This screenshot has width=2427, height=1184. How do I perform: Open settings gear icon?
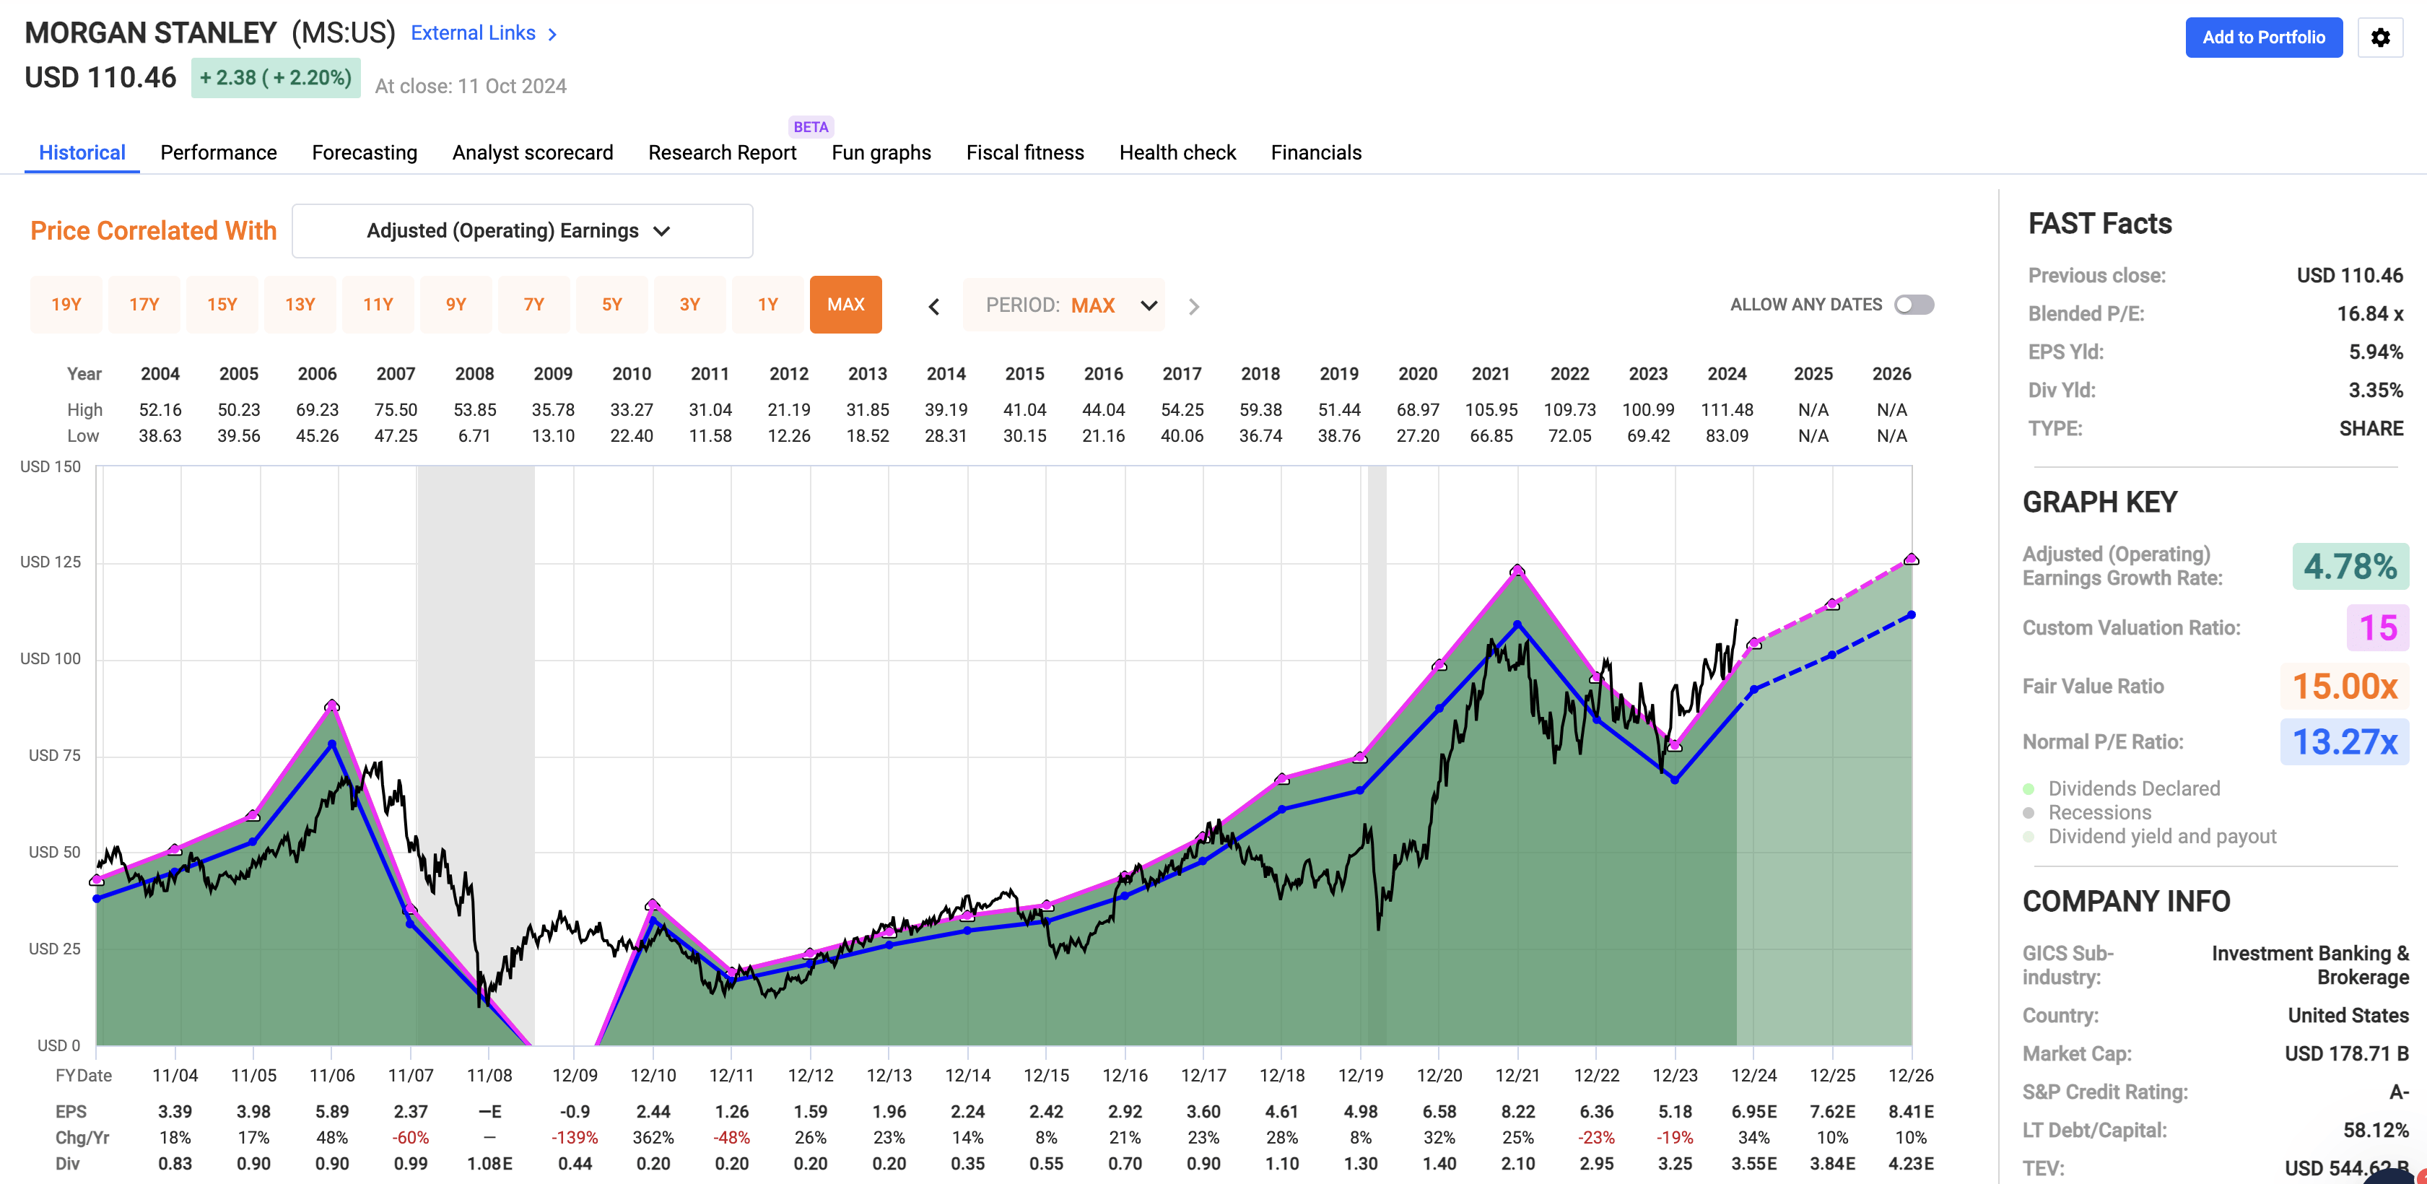pyautogui.click(x=2380, y=38)
